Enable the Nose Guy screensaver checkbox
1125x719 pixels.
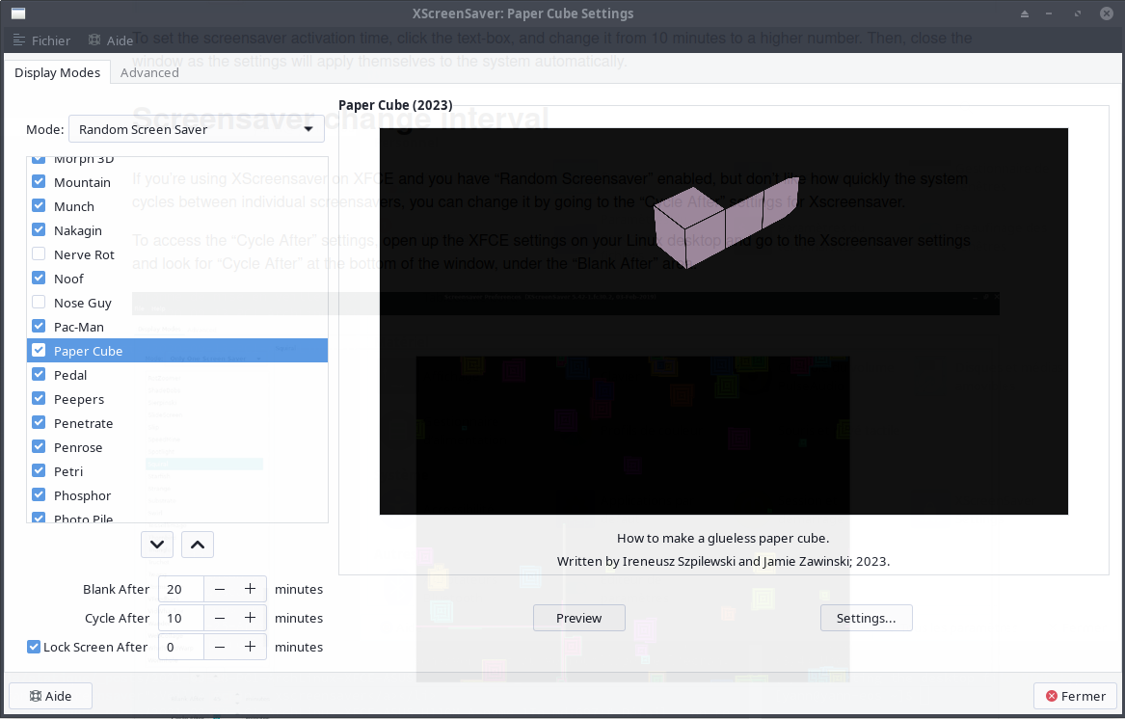[x=39, y=303]
